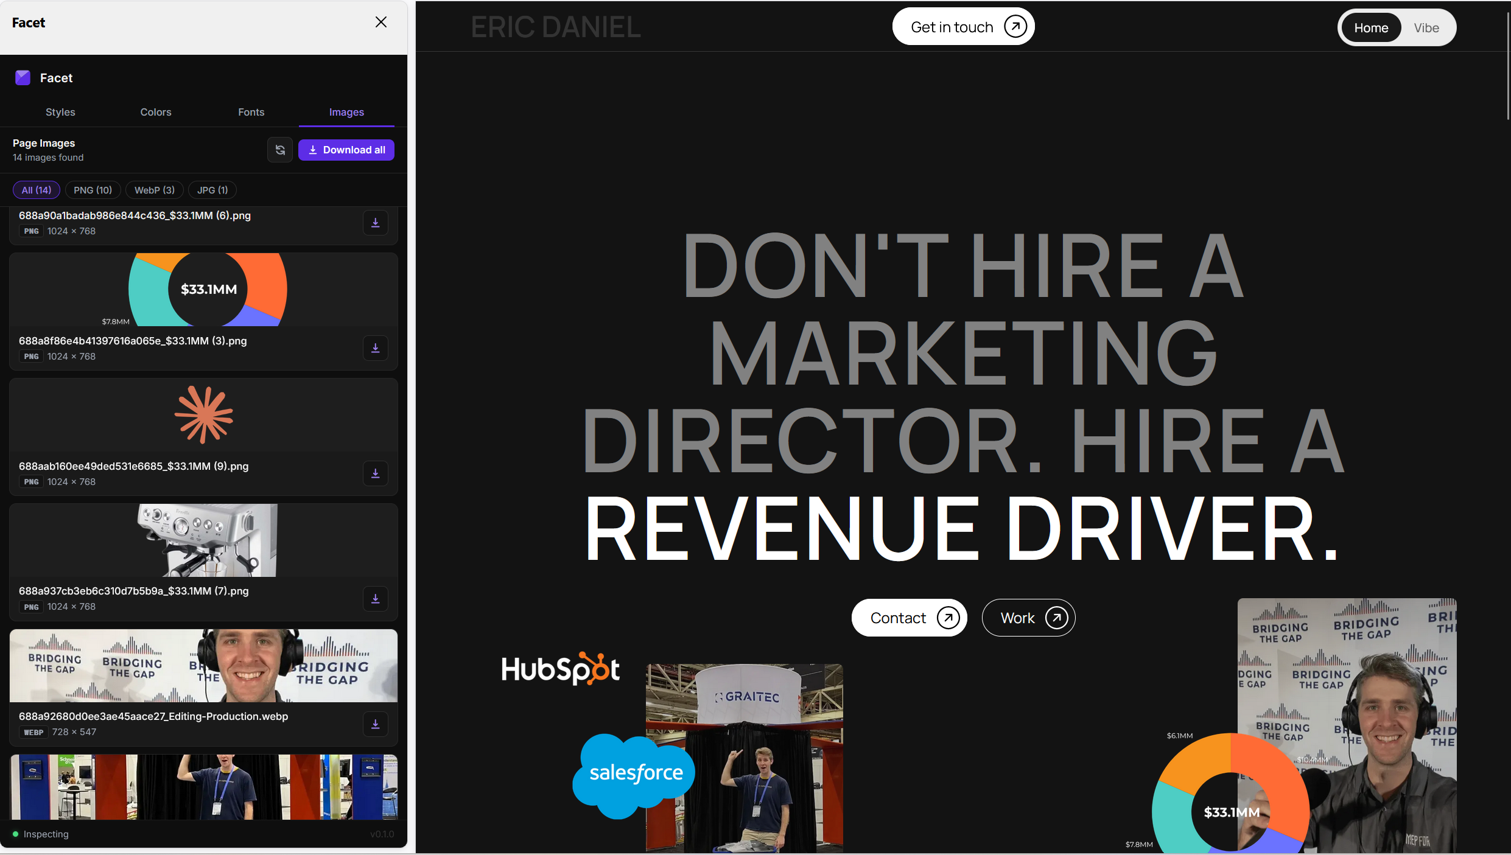Filter images by PNG (10)
Image resolution: width=1511 pixels, height=855 pixels.
click(93, 190)
